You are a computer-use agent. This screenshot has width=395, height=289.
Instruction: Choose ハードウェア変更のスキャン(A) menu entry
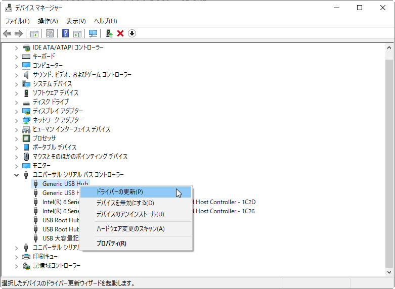(130, 229)
